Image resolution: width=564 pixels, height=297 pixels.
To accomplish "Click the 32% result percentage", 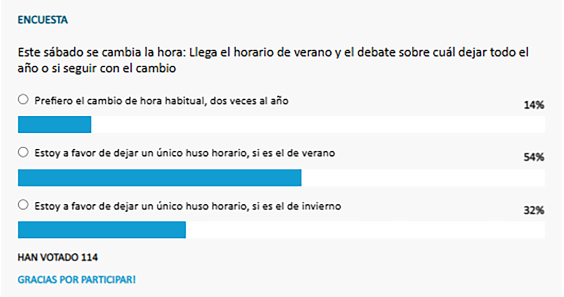I will point(534,211).
